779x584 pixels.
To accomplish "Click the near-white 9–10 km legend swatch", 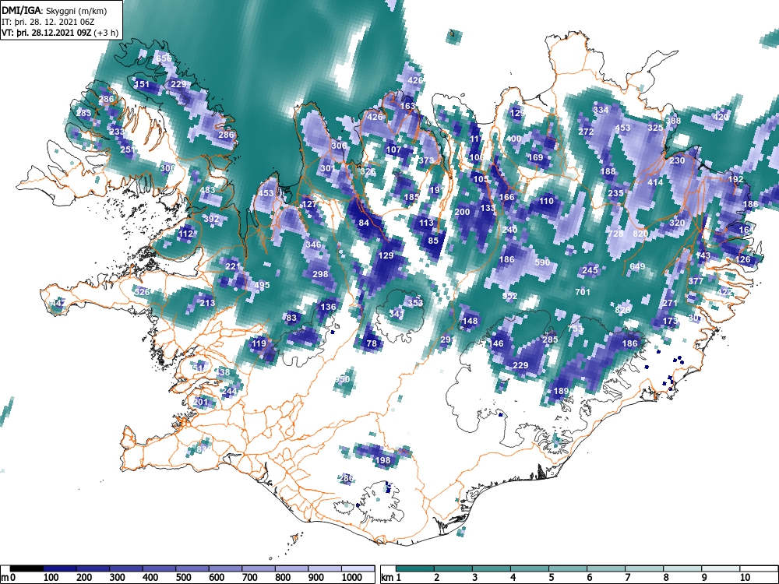I will coord(721,568).
